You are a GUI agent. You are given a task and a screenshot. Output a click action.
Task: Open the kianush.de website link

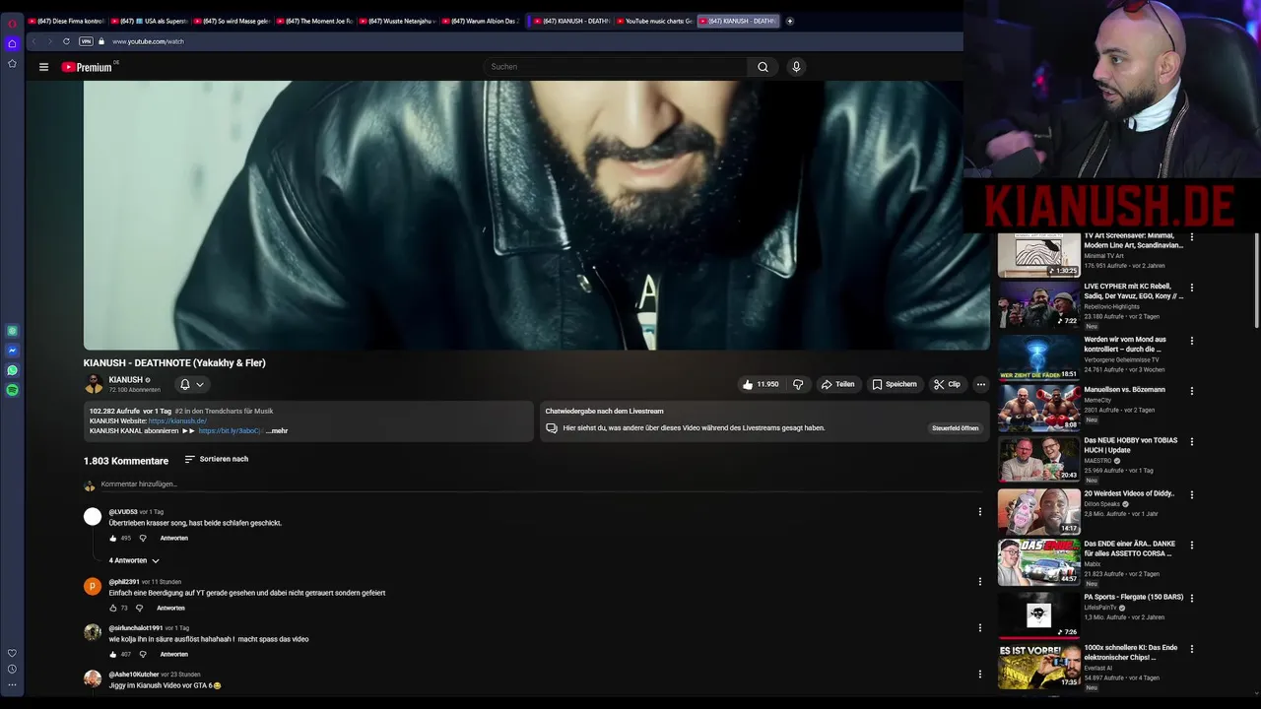(x=177, y=420)
